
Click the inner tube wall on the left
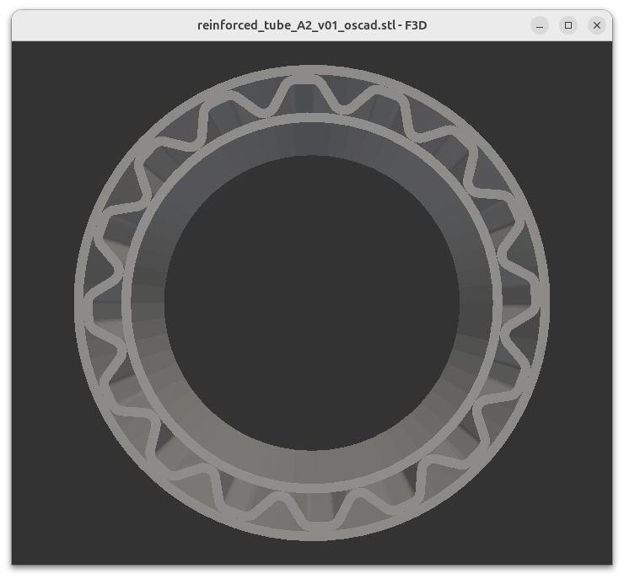tap(148, 303)
